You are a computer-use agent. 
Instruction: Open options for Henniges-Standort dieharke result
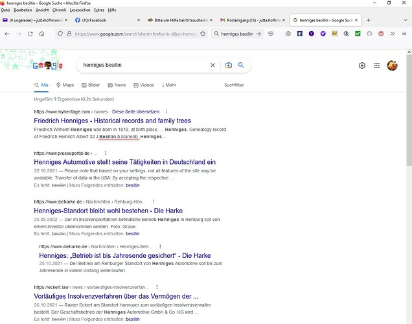click(154, 202)
